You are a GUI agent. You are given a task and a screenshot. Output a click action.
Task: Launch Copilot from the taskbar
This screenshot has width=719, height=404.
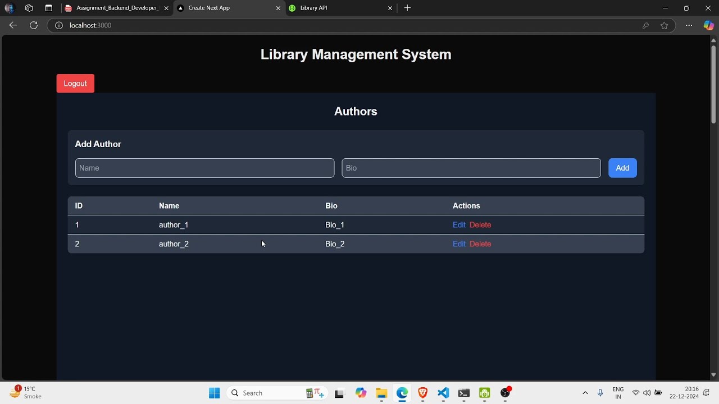coord(361,393)
